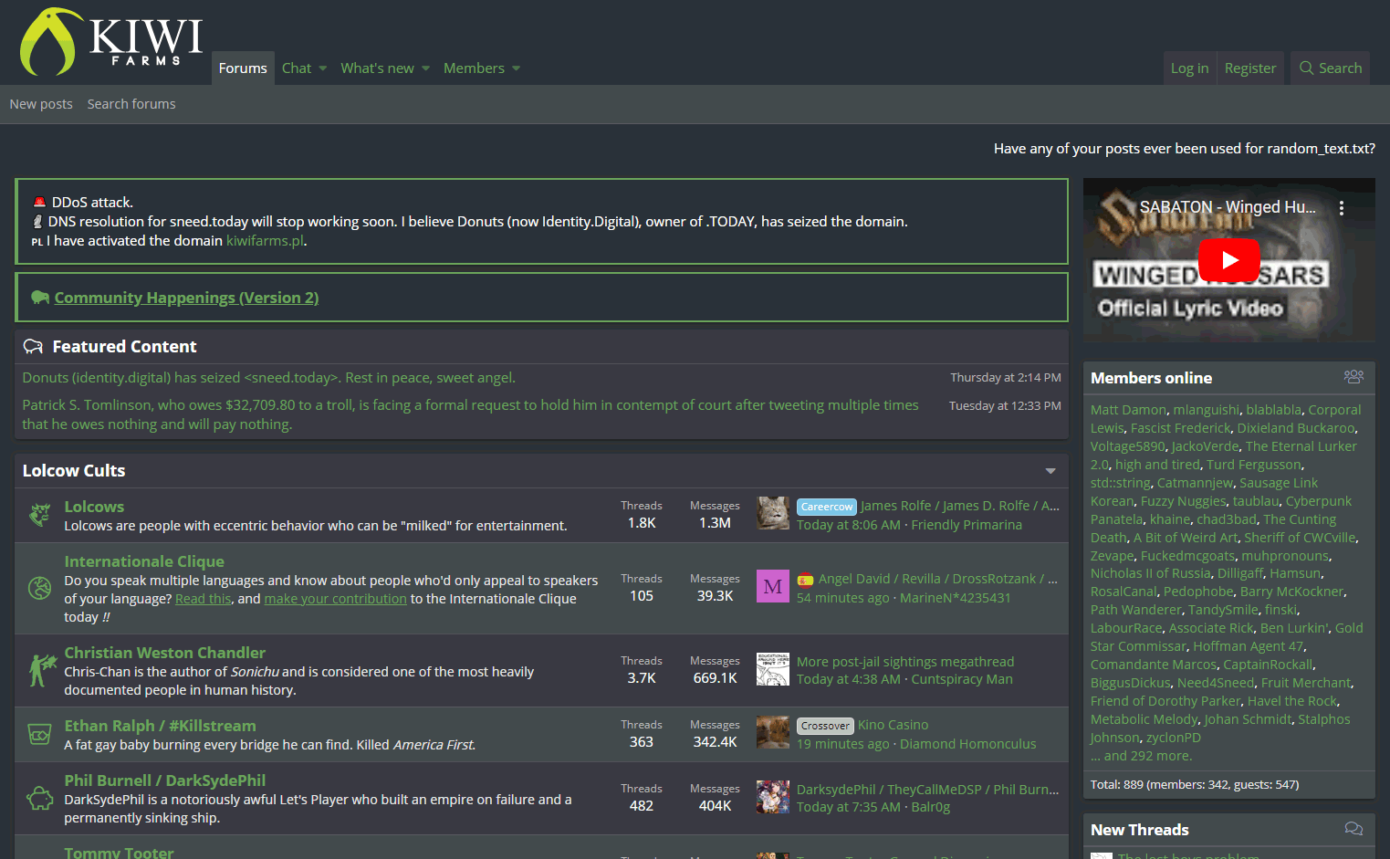
Task: Open the What's new tab
Action: point(377,68)
